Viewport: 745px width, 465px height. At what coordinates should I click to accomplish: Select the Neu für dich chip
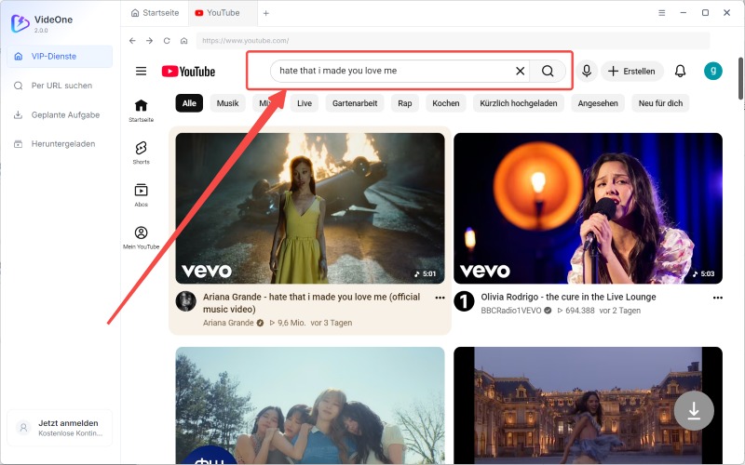(x=660, y=103)
